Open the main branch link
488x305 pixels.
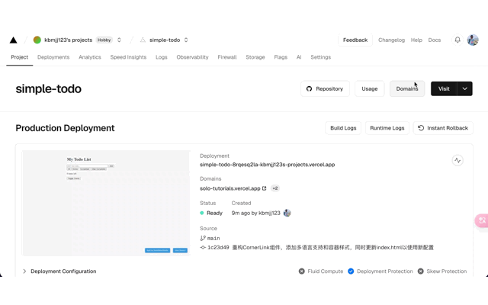213,238
